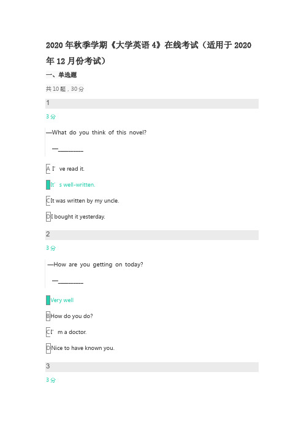Click the answer blank under question 1
Image resolution: width=304 pixels, height=431 pixels.
click(x=70, y=151)
